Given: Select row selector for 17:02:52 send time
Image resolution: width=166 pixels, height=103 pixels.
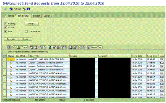Looking at the screenshot, I should [5, 74].
